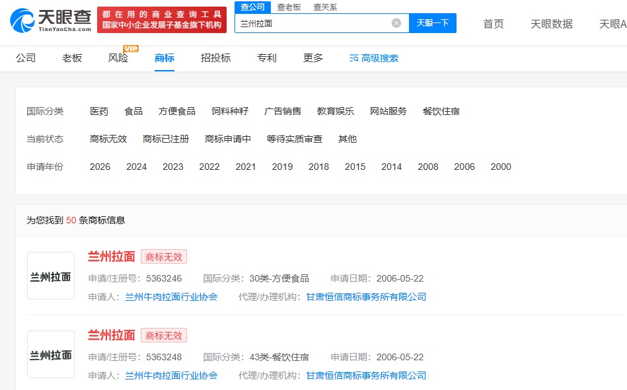
Task: Select the 招投标 results tab
Action: click(x=215, y=58)
